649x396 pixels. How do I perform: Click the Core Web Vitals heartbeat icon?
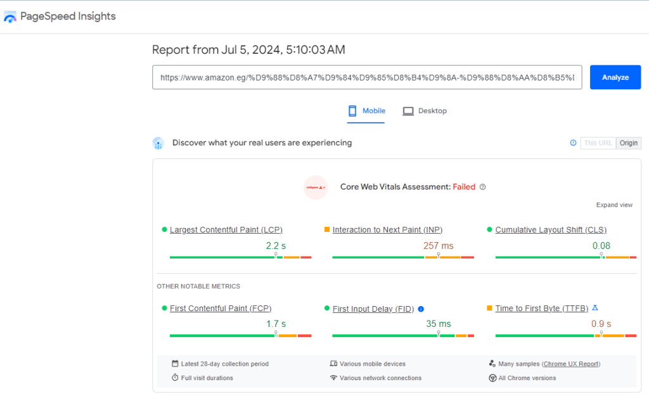[x=315, y=187]
